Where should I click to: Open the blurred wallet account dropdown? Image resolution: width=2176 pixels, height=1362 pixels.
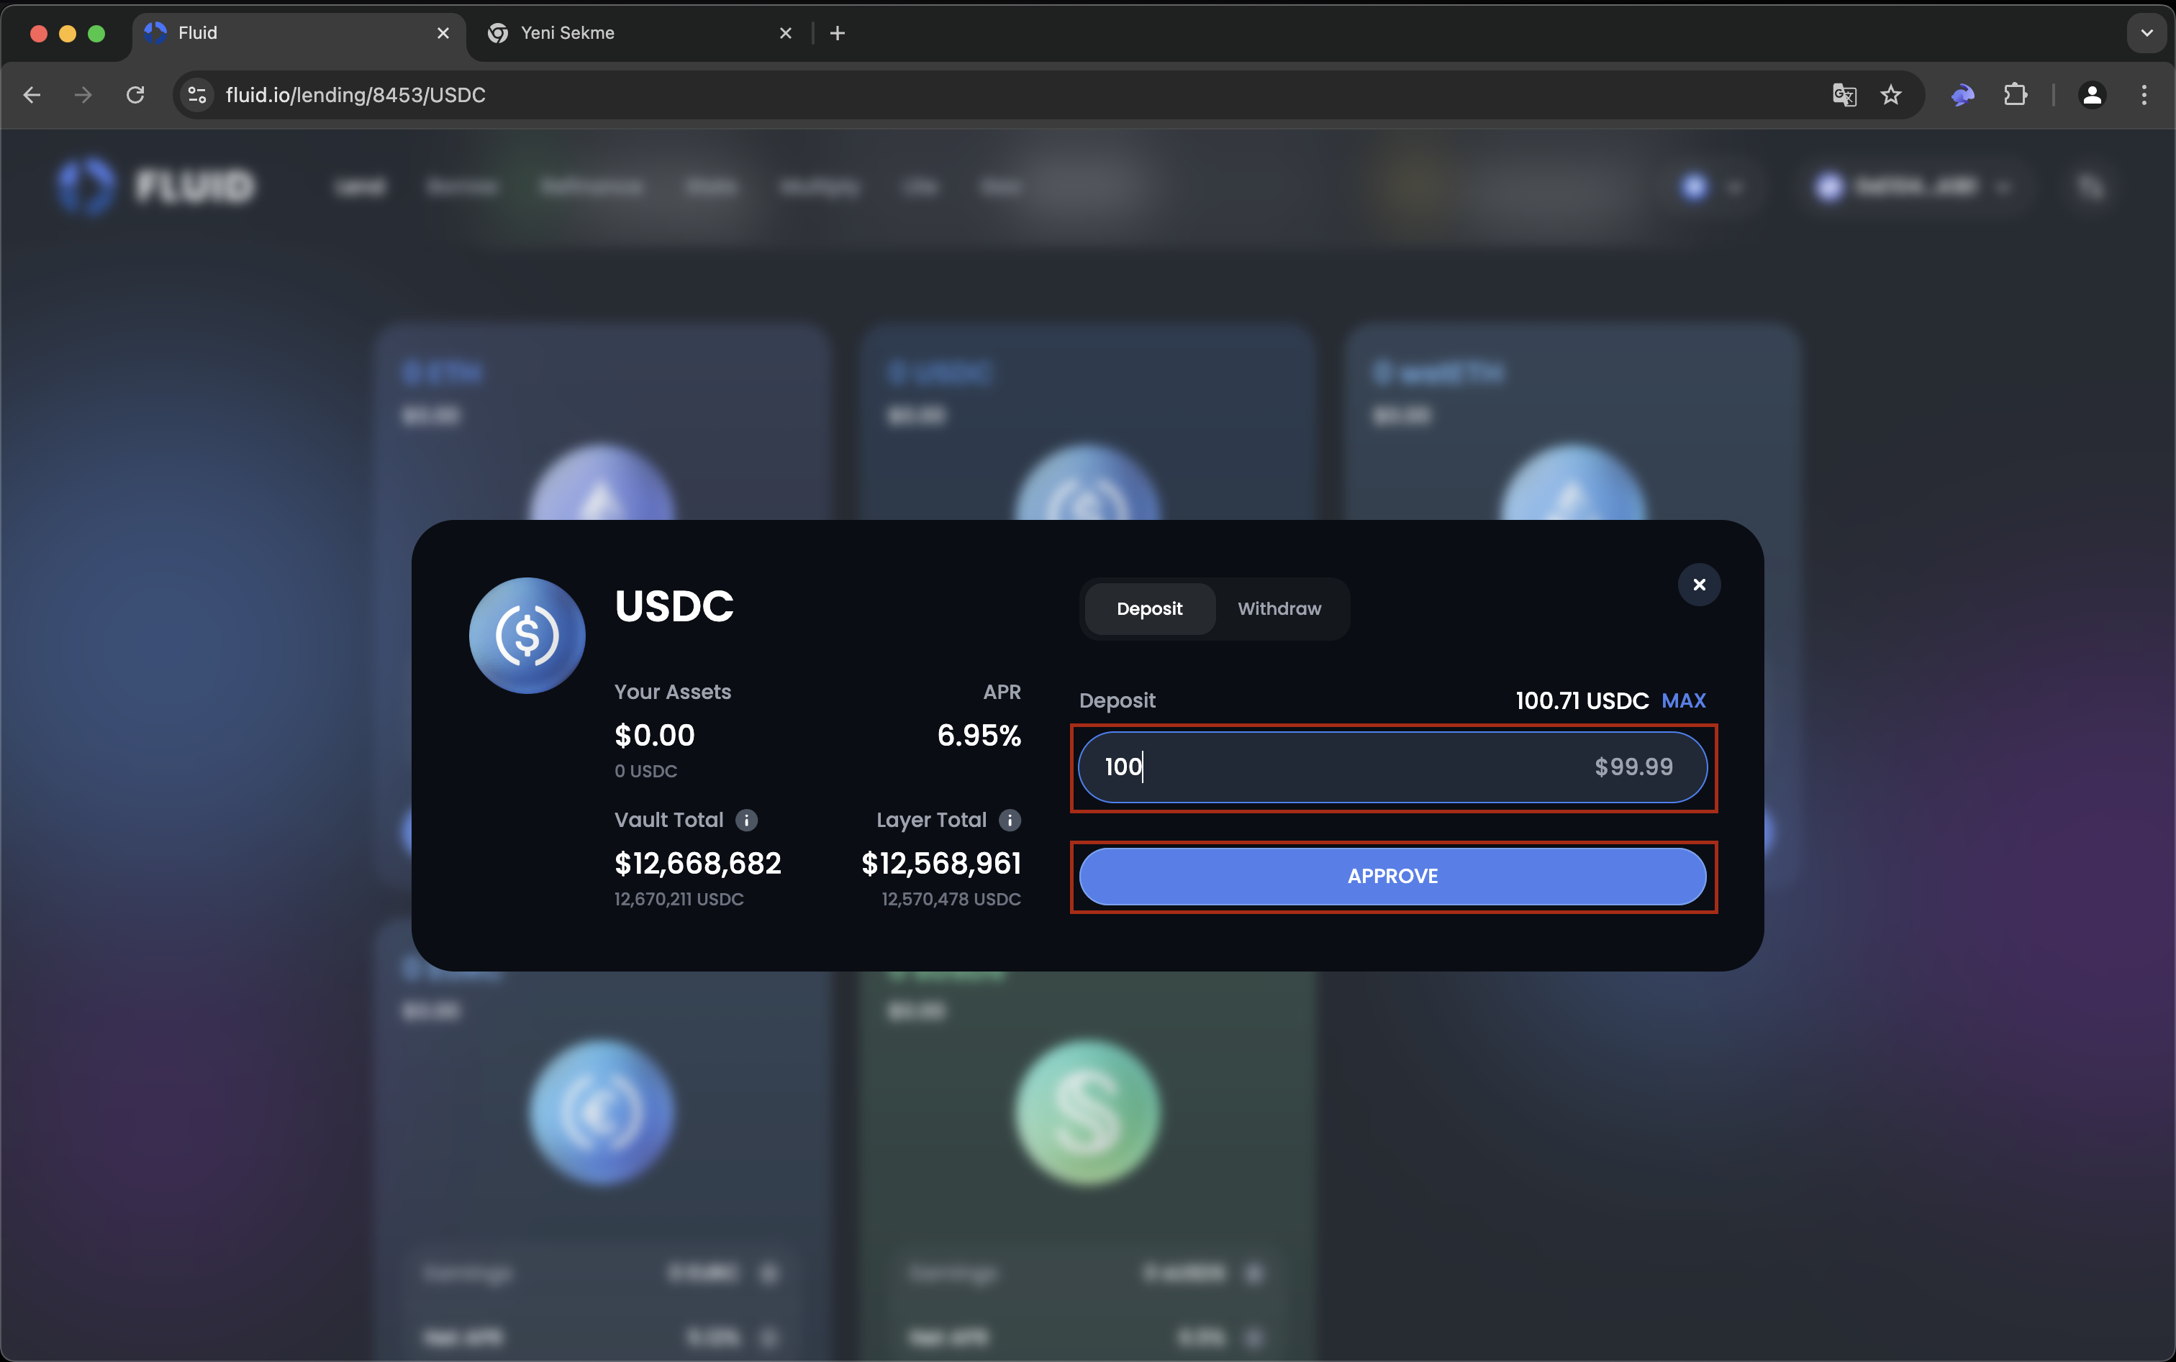1916,186
